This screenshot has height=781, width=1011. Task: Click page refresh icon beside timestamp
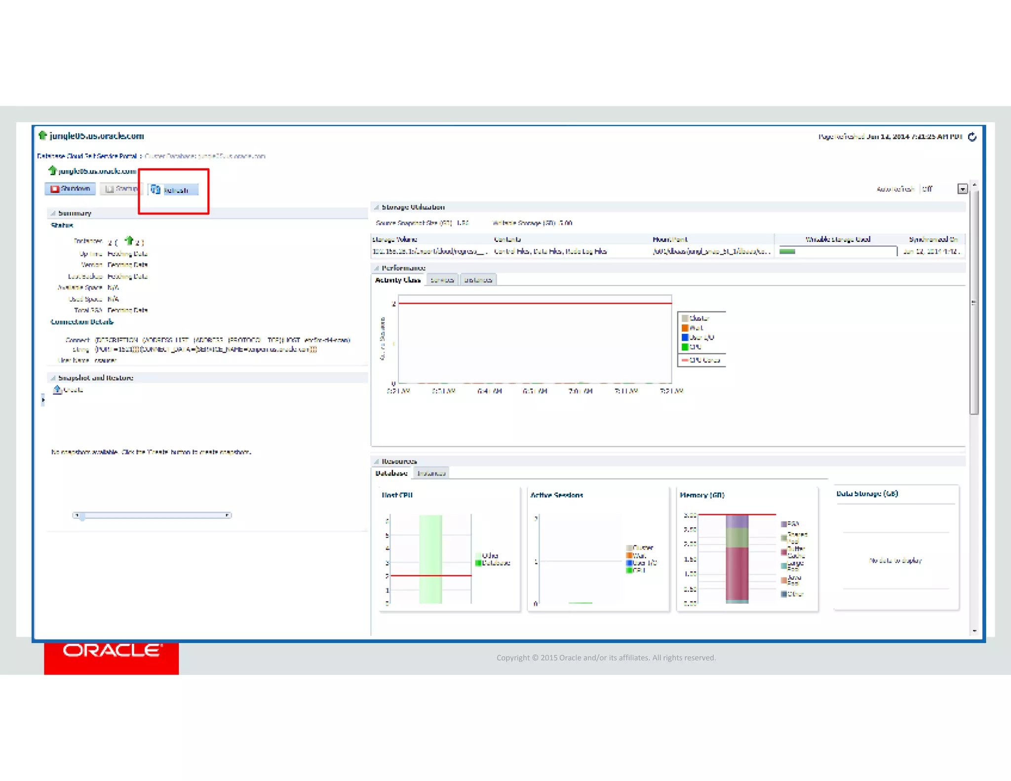pos(972,137)
